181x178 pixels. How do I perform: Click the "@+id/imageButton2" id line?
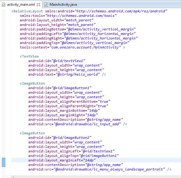tap(60, 138)
